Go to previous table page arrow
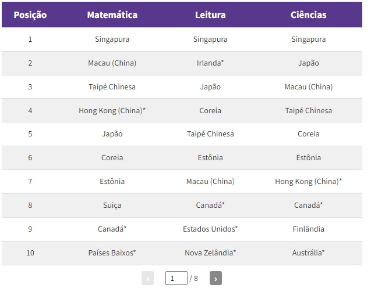371x292 pixels. 148,279
